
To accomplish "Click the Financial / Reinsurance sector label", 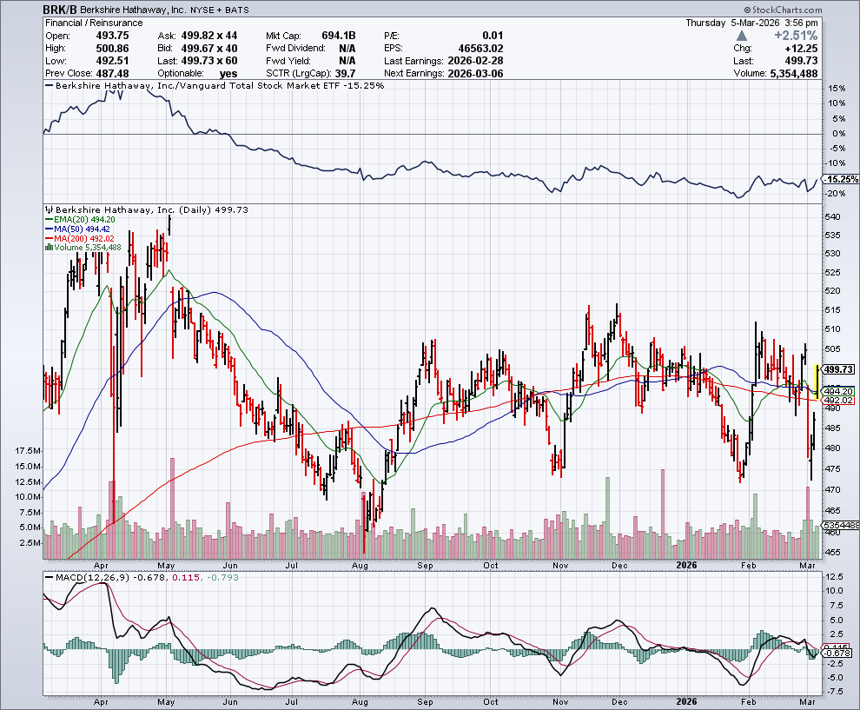I will pyautogui.click(x=81, y=23).
